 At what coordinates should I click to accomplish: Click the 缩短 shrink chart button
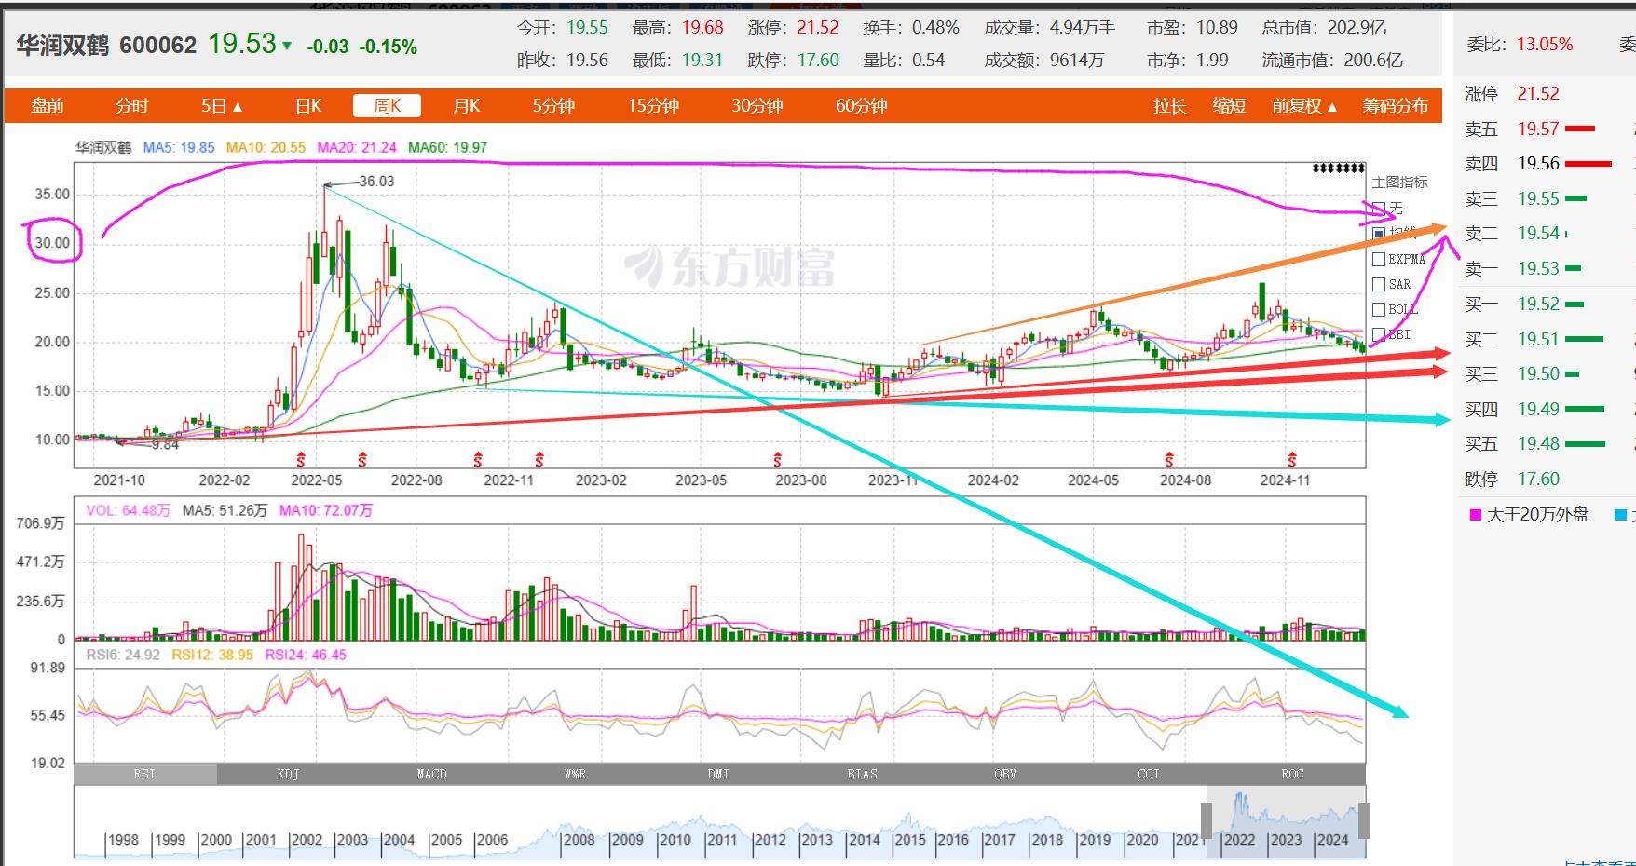coord(1229,106)
